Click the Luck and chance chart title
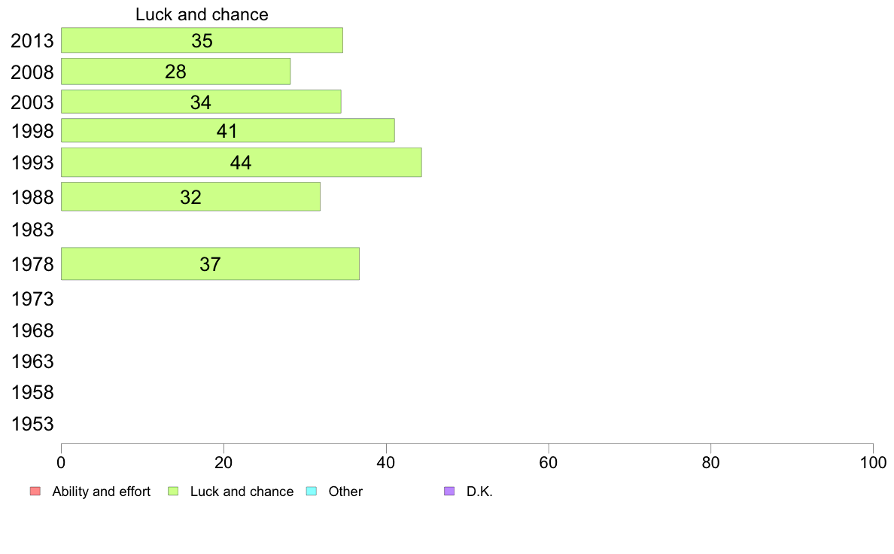The image size is (894, 554). point(202,14)
